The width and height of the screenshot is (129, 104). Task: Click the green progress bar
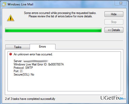pyautogui.click(x=53, y=30)
